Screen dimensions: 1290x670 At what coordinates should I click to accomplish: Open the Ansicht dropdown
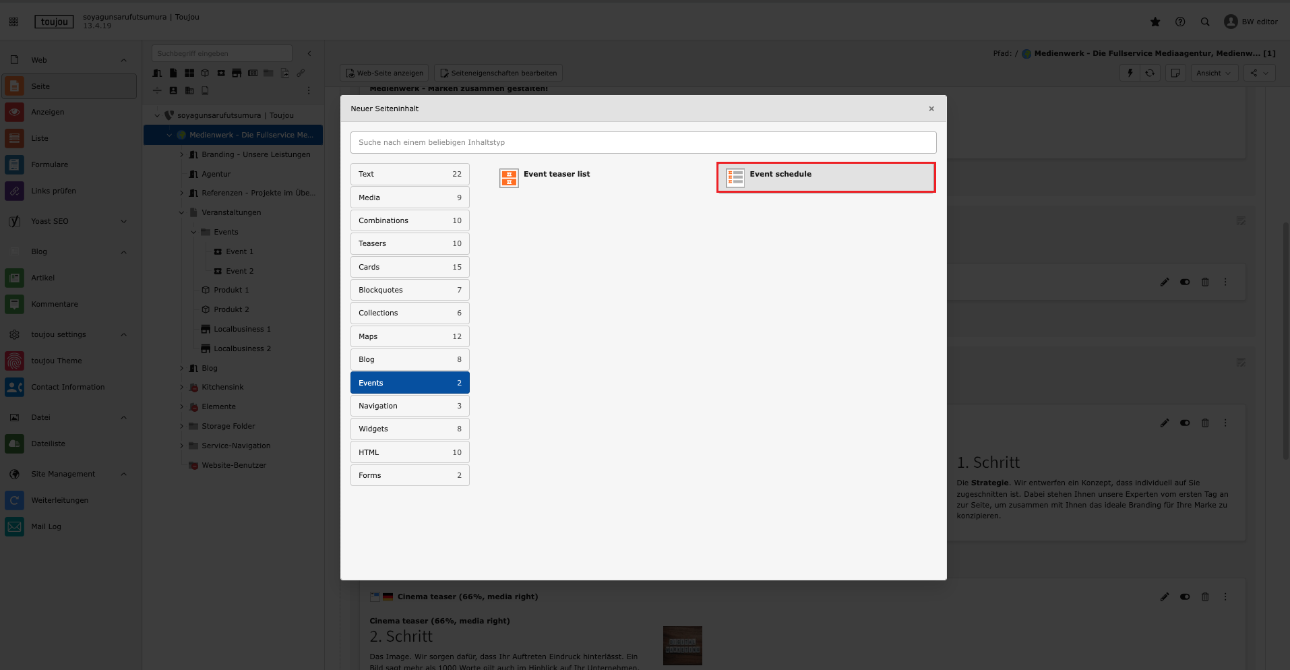[x=1214, y=73]
